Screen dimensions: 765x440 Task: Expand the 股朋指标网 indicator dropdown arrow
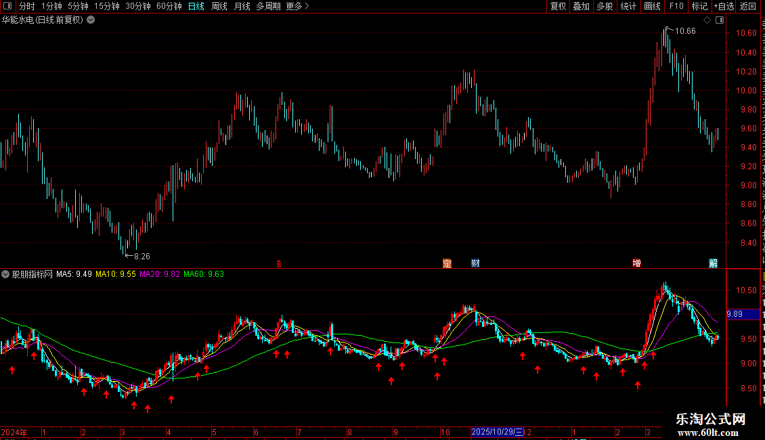point(5,274)
